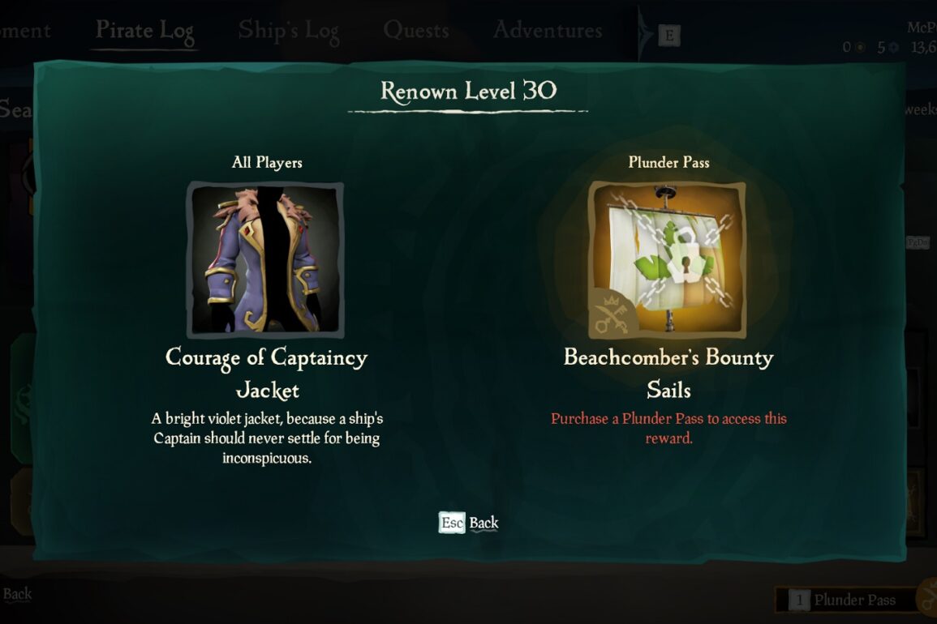Click Back in the reward dialog

484,523
